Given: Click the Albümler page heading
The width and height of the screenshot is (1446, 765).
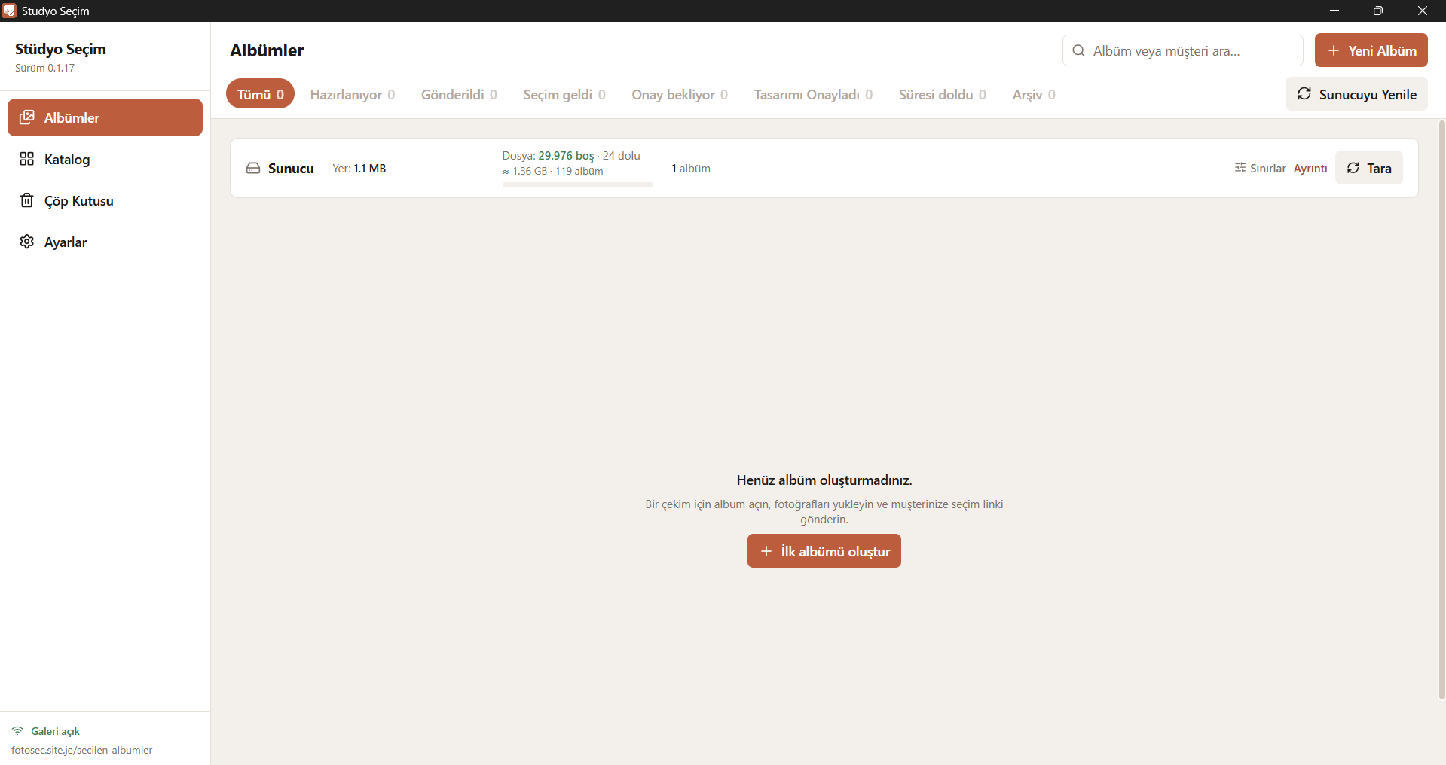Looking at the screenshot, I should click(267, 50).
